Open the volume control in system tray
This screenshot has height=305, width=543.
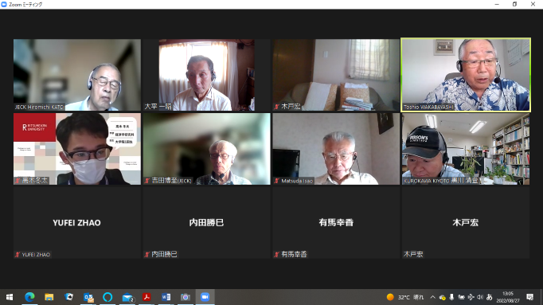pos(480,297)
